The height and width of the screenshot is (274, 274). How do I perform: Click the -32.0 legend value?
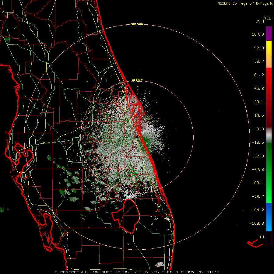click(x=258, y=156)
